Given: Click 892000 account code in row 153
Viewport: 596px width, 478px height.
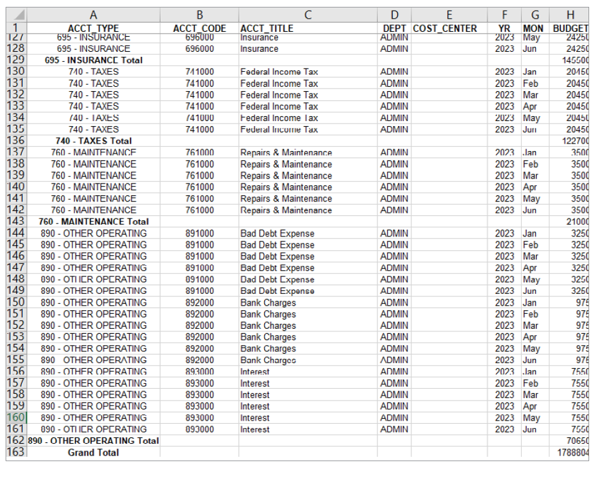Looking at the screenshot, I should point(199,337).
